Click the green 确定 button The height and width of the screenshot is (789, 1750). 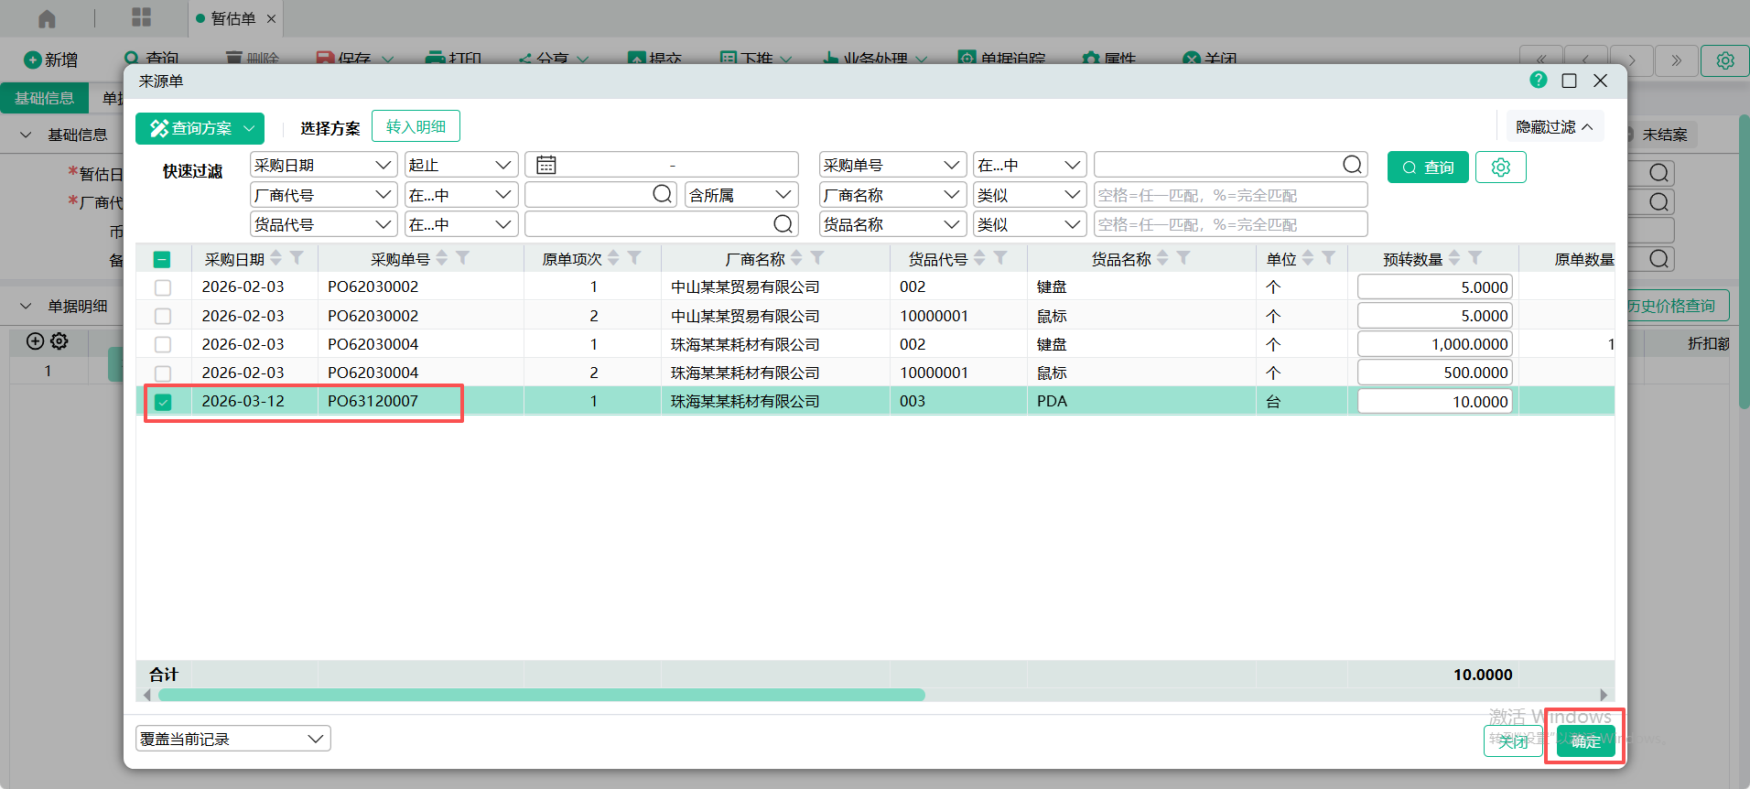pyautogui.click(x=1585, y=740)
